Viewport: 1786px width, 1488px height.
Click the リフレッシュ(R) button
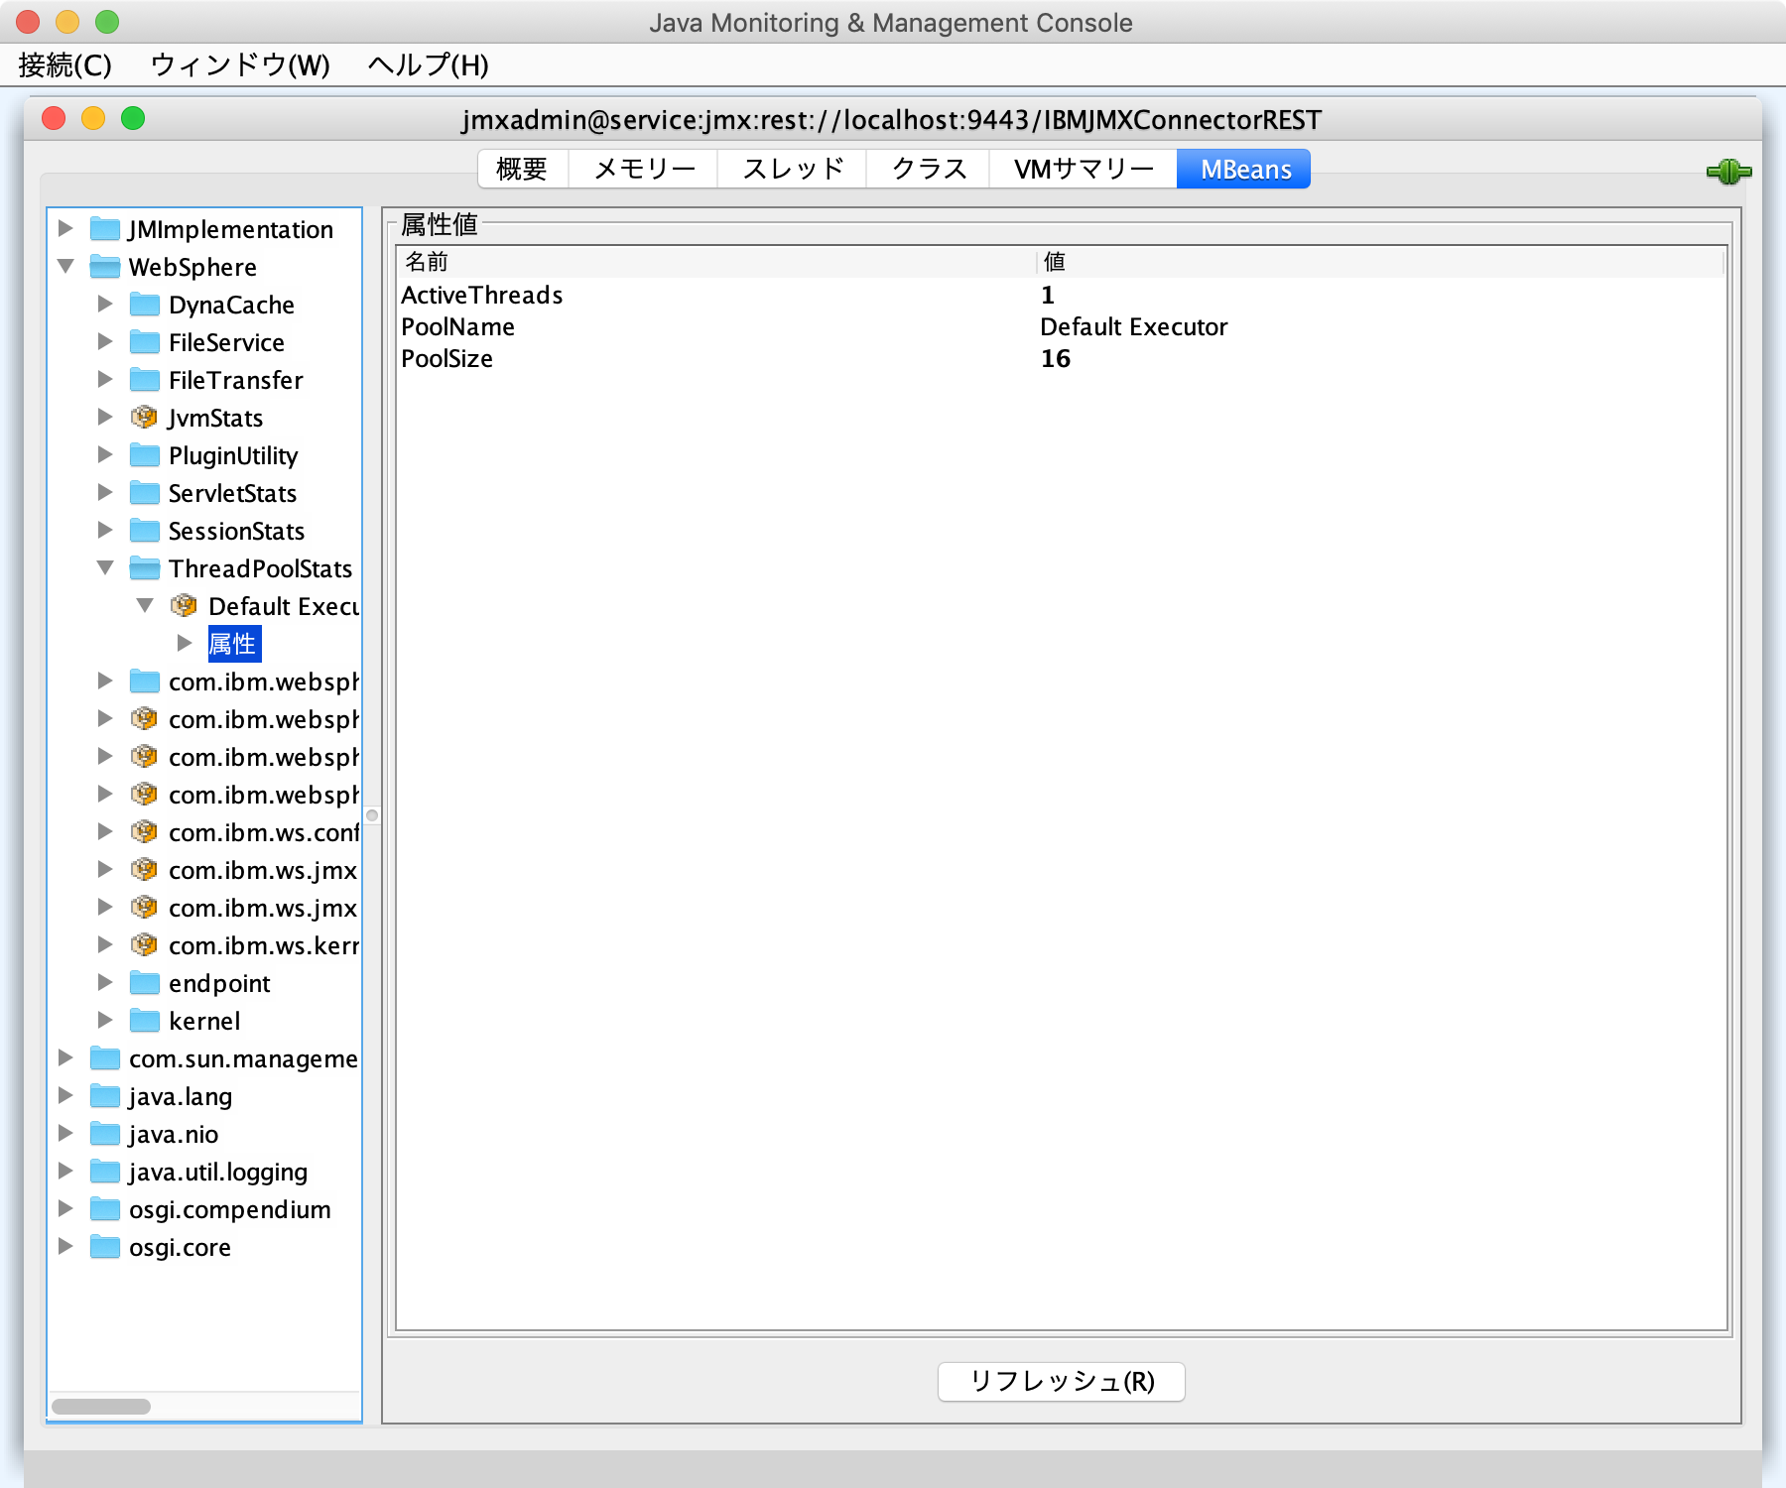point(1062,1381)
